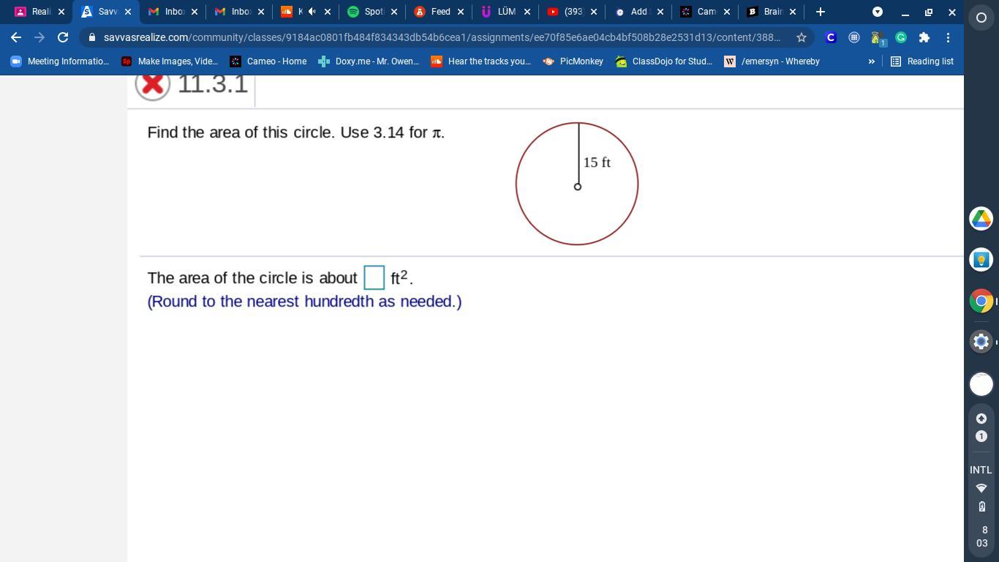
Task: Open the Reading list
Action: [921, 61]
